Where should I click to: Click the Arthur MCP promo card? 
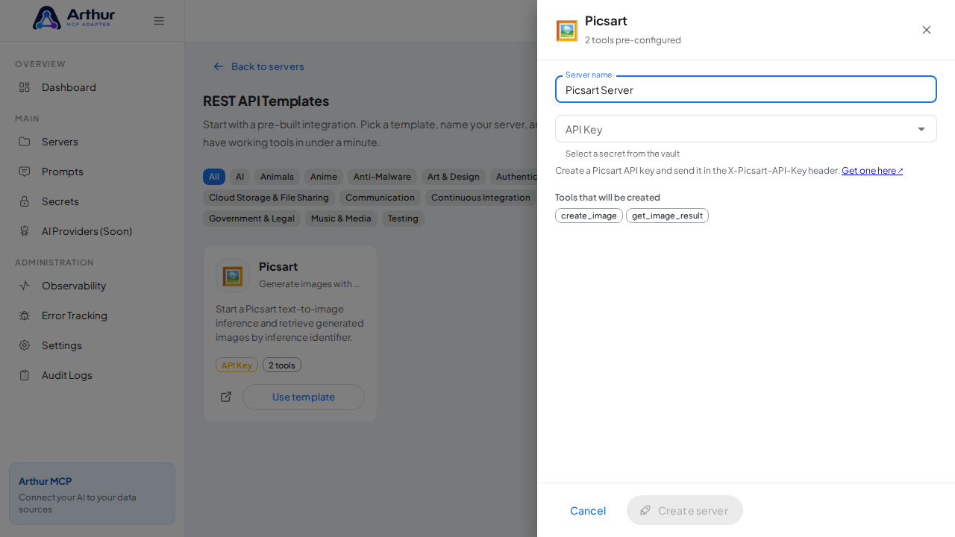pyautogui.click(x=93, y=494)
